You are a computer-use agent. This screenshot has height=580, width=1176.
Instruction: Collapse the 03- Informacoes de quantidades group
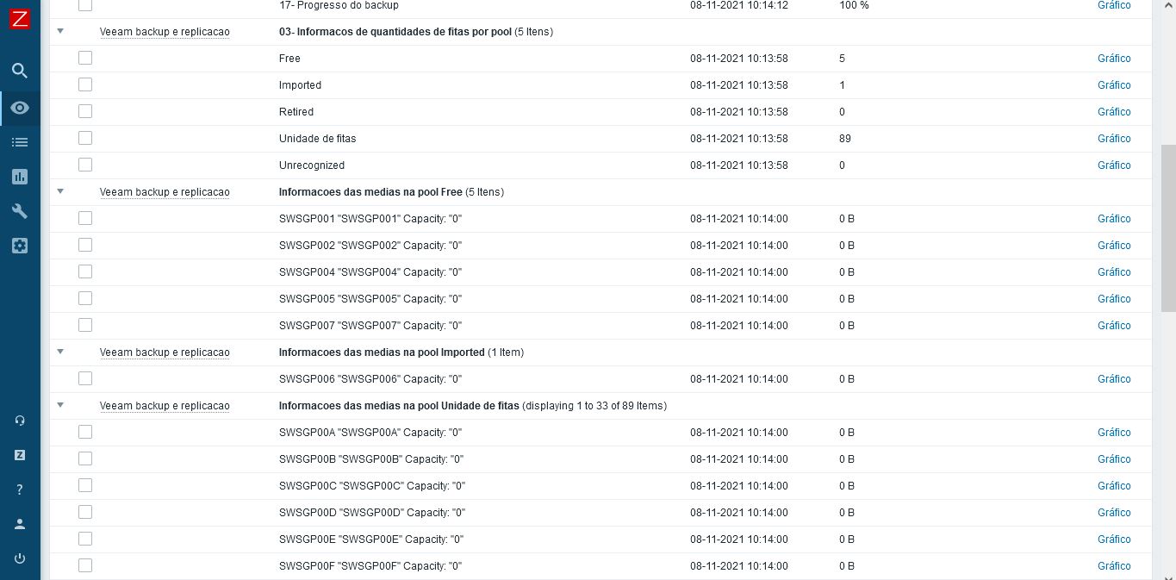pos(60,31)
